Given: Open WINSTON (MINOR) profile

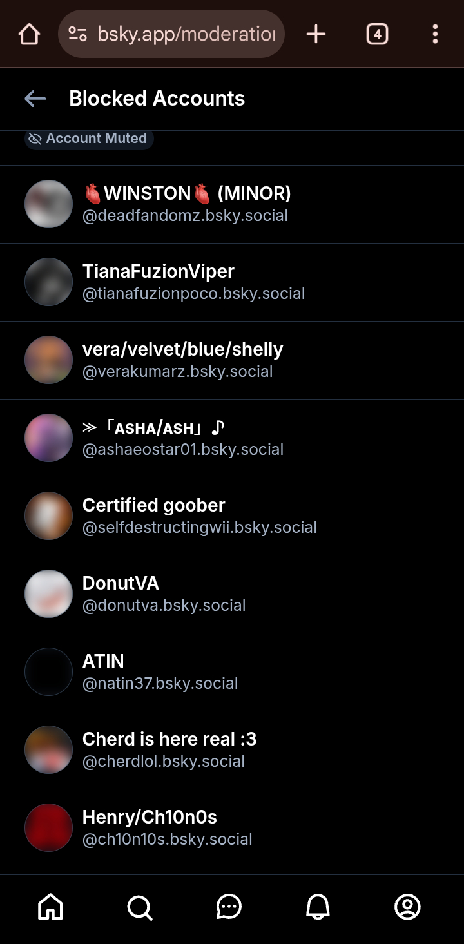Looking at the screenshot, I should tap(187, 193).
